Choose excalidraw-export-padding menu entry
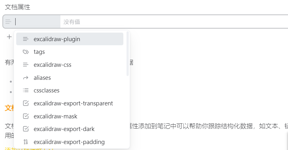This screenshot has width=288, height=150. (69, 142)
